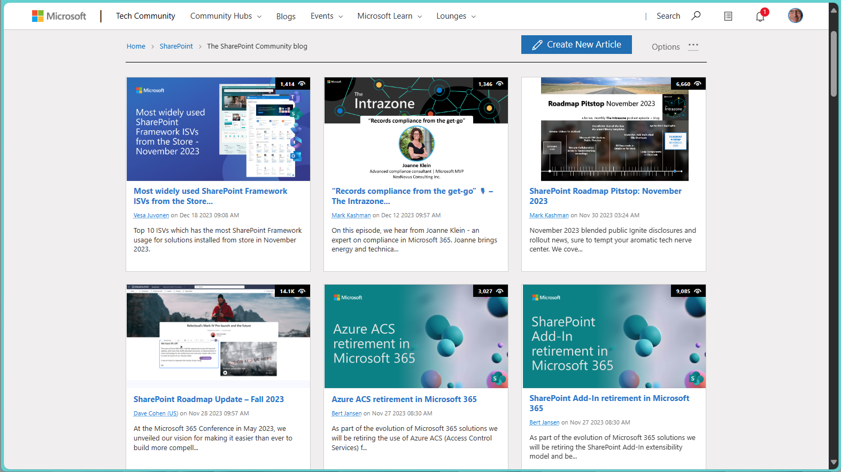Click the Roadmap Pitstop November 2023 thumbnail

pyautogui.click(x=614, y=129)
